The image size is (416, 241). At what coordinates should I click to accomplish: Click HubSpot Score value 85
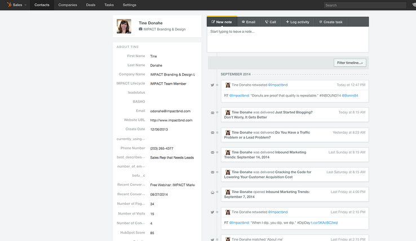[x=152, y=233]
